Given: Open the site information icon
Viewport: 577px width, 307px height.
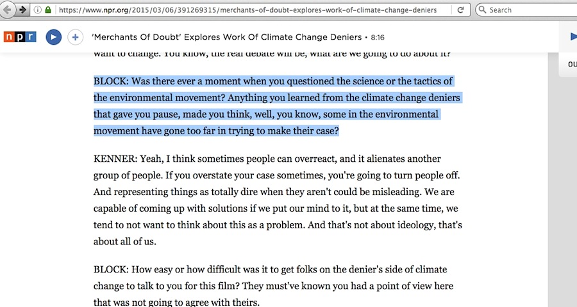Looking at the screenshot, I should click(38, 10).
